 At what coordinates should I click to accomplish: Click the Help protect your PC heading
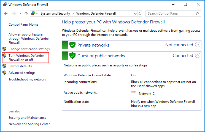pos(113,22)
